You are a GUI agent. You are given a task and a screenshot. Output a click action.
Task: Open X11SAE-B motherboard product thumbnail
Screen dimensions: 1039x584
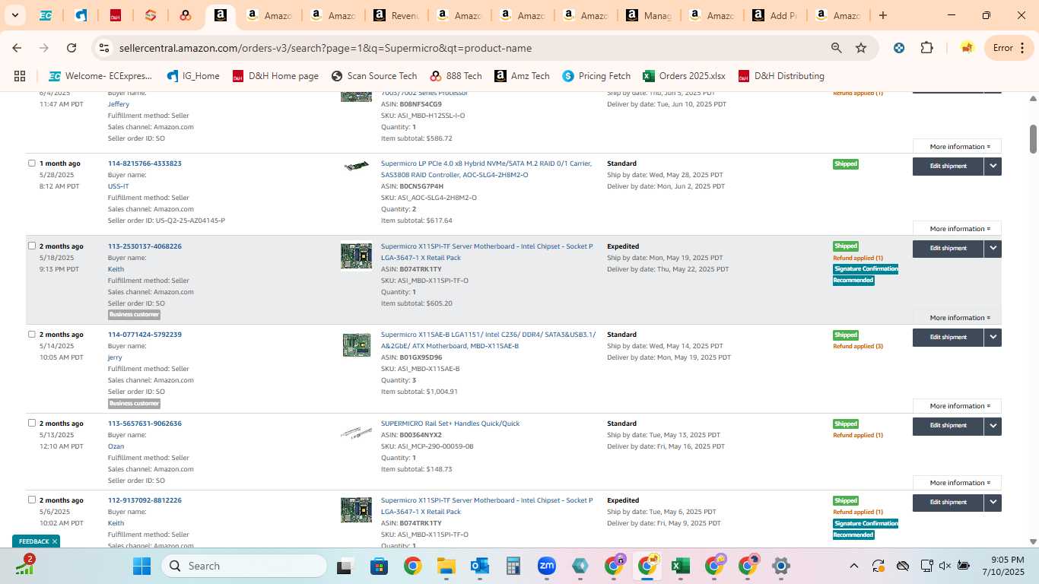point(356,344)
